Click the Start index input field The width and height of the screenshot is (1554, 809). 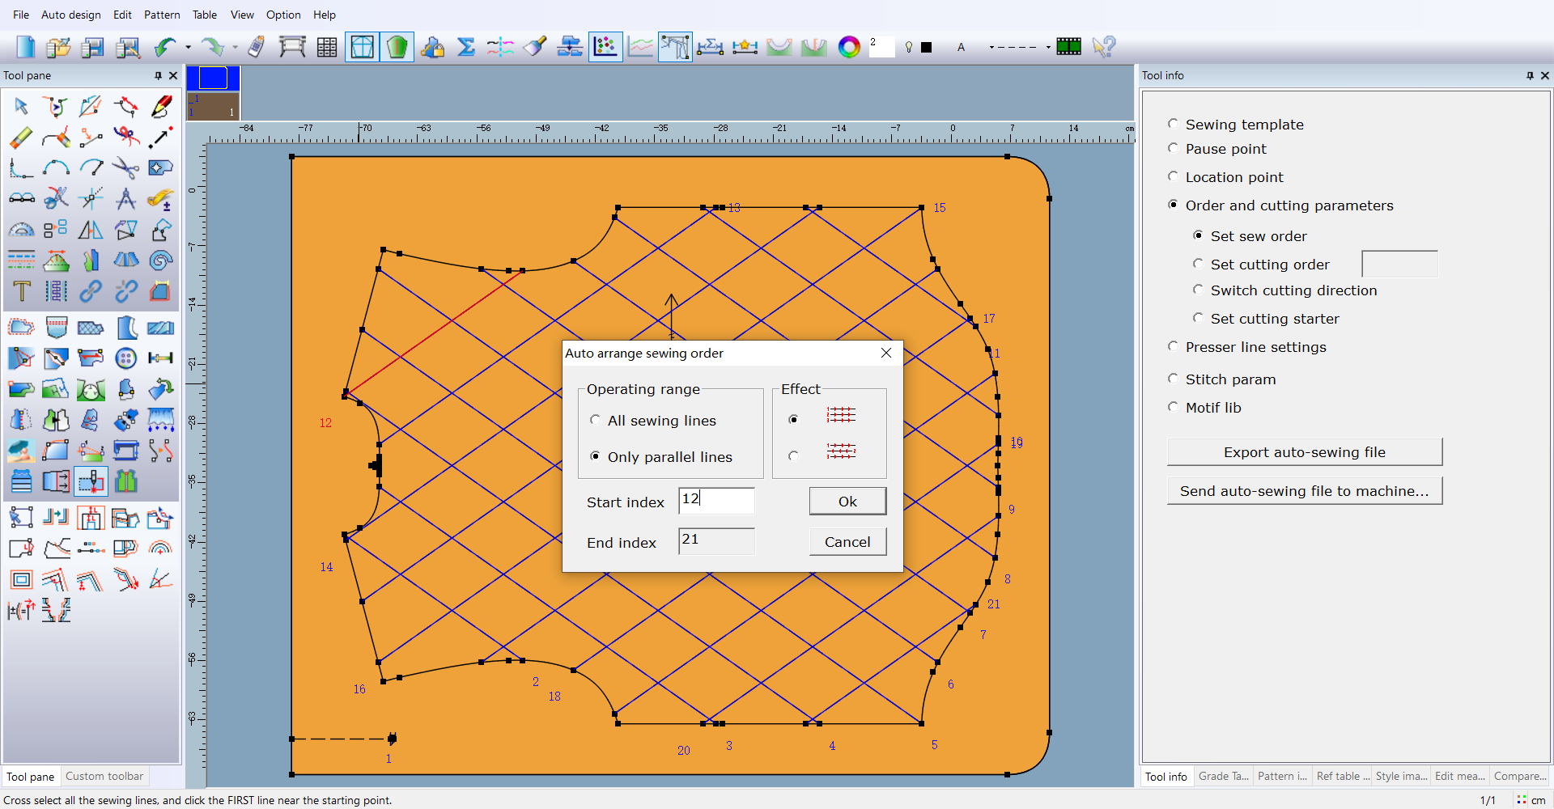tap(716, 500)
